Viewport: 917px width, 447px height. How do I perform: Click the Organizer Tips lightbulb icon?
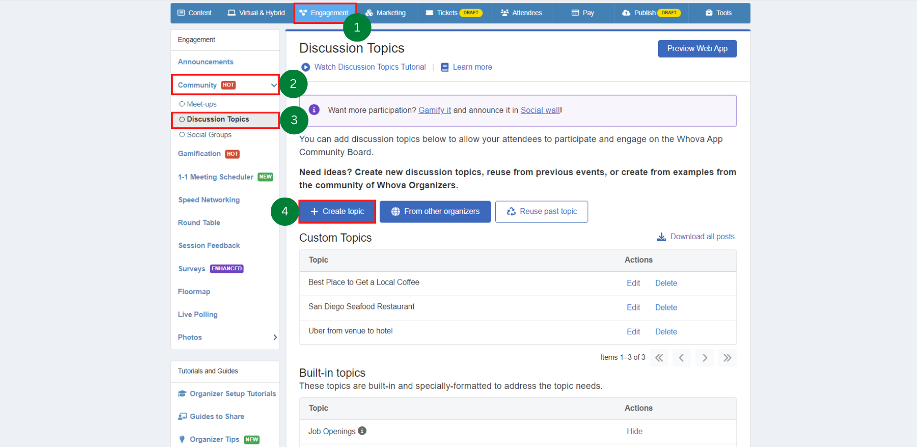[x=182, y=439]
